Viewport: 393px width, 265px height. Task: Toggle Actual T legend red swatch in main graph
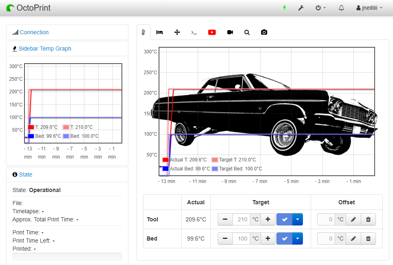coord(166,160)
